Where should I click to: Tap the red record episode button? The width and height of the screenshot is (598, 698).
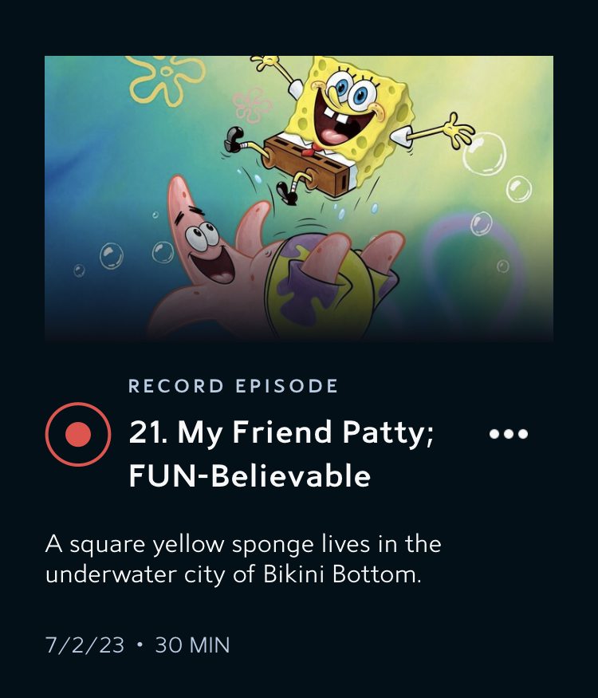tap(78, 435)
